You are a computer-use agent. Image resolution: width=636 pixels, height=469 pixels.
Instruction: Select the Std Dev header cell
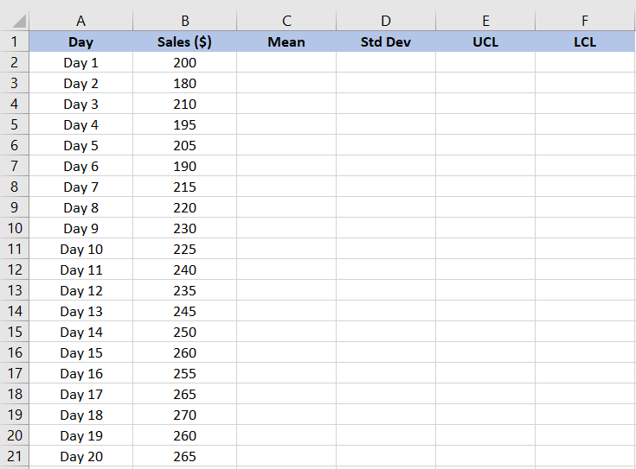(386, 41)
